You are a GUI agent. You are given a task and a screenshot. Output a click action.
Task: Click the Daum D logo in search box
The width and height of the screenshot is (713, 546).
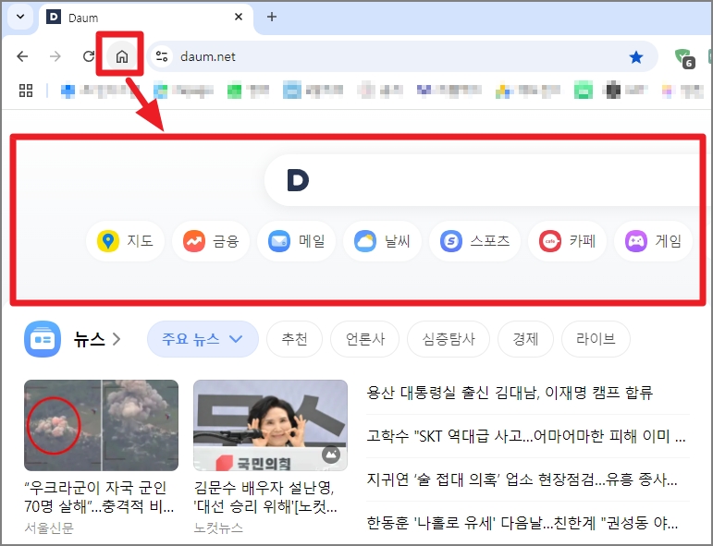(298, 180)
